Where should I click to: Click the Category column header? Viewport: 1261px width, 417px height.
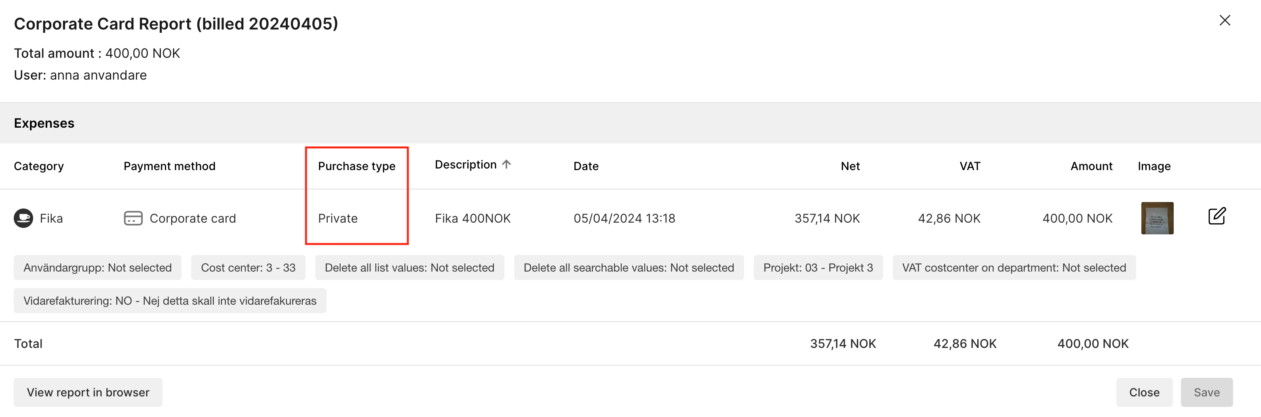click(x=39, y=166)
